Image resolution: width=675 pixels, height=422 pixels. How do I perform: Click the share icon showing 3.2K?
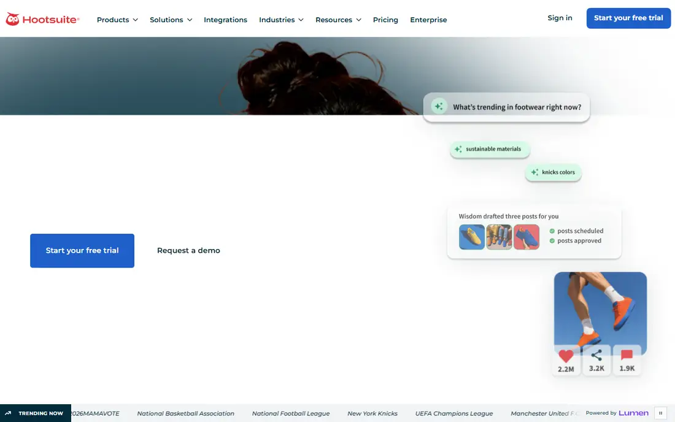click(x=596, y=355)
